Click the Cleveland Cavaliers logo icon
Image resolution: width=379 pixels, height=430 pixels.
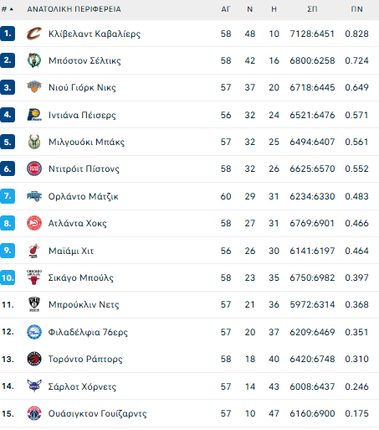coord(34,34)
